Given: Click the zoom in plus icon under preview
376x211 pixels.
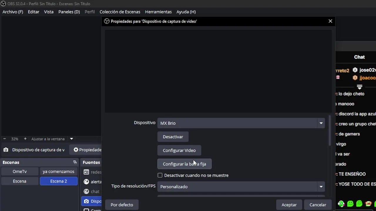Looking at the screenshot, I should [x=25, y=139].
